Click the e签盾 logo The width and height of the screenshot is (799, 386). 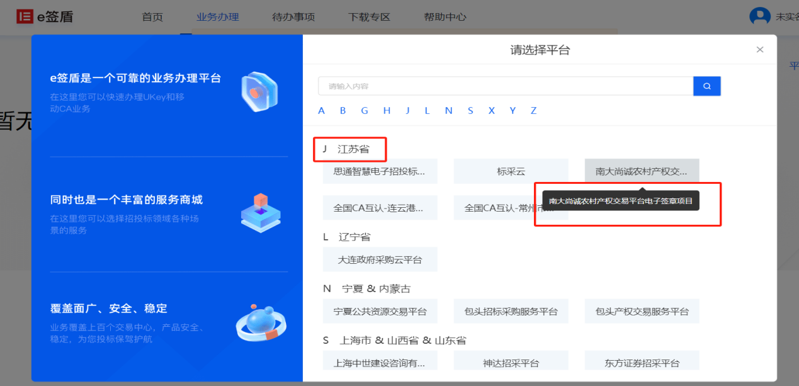[45, 16]
